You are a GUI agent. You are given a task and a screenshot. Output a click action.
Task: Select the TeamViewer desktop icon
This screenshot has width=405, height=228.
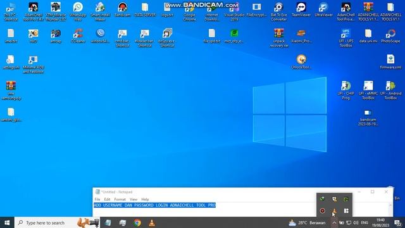301,10
